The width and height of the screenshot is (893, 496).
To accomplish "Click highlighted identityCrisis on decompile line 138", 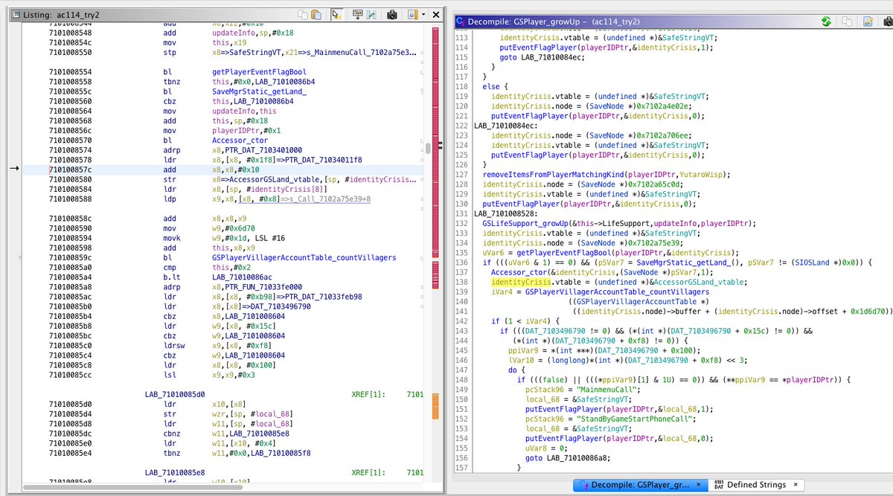I will [519, 283].
